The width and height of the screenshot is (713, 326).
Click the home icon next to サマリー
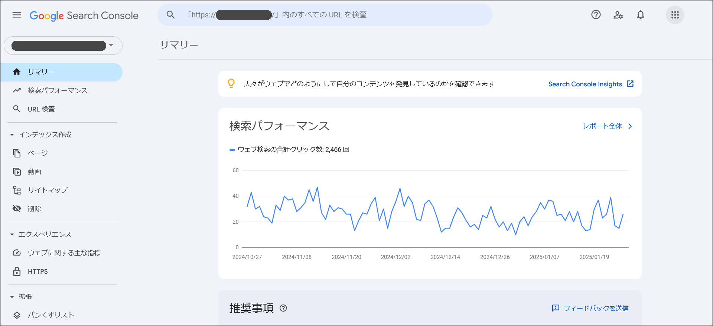[x=17, y=72]
